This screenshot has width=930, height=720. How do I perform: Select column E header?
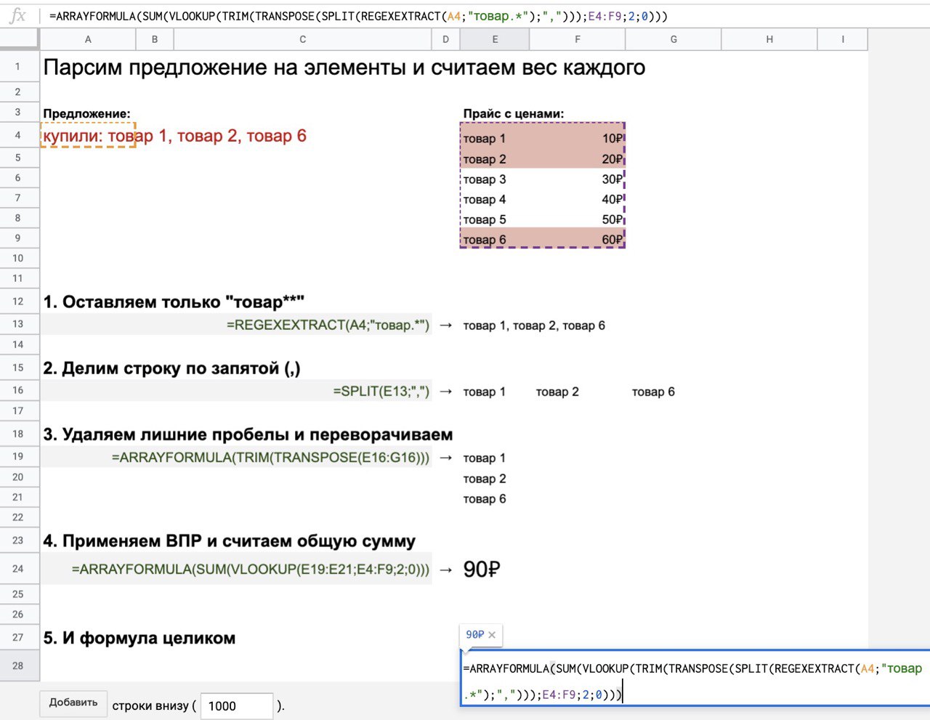[x=495, y=39]
